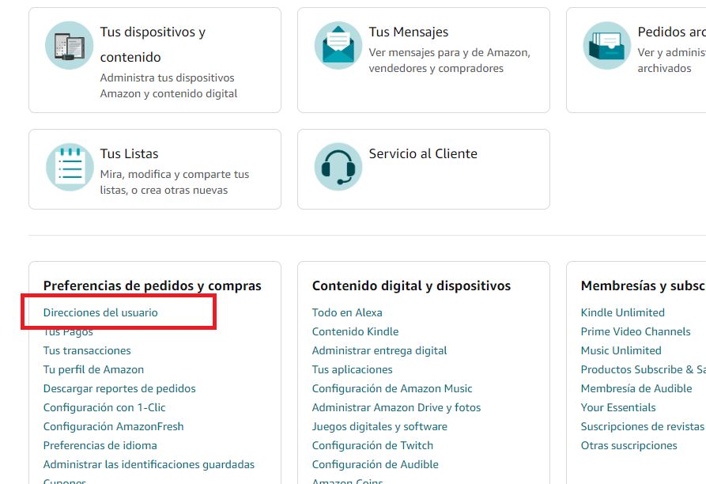Click the Membresías y suscripciones heading
This screenshot has width=706, height=484.
pos(644,286)
